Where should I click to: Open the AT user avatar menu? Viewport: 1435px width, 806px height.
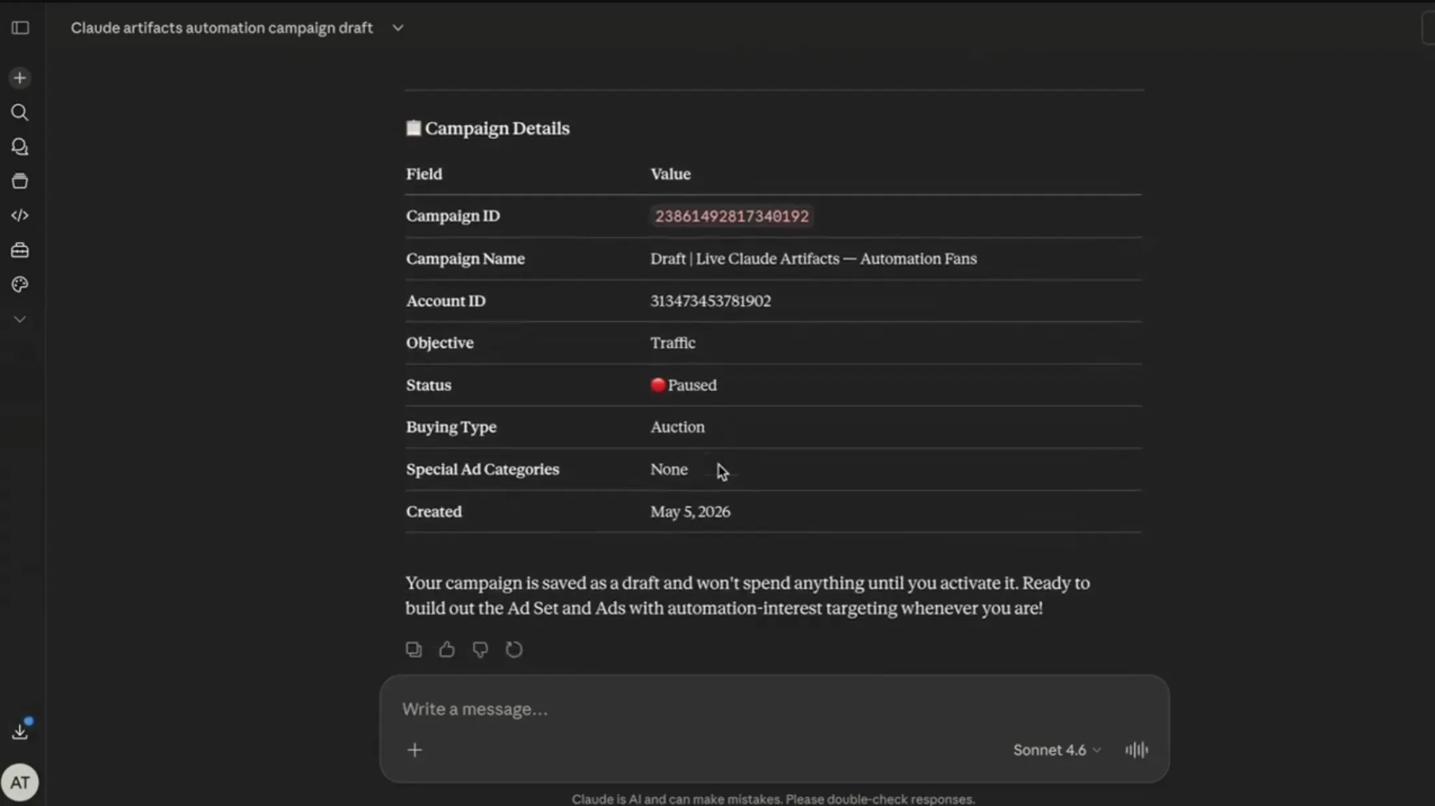coord(20,782)
